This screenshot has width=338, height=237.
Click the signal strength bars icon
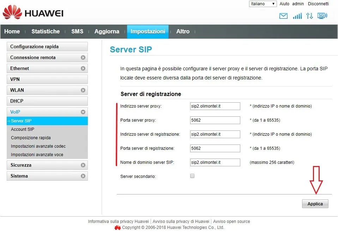(x=297, y=16)
